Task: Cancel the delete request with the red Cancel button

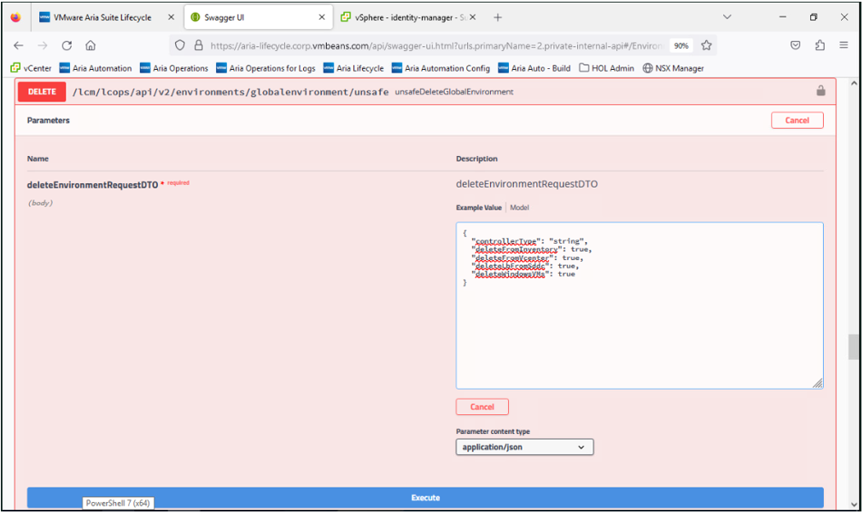Action: click(482, 407)
